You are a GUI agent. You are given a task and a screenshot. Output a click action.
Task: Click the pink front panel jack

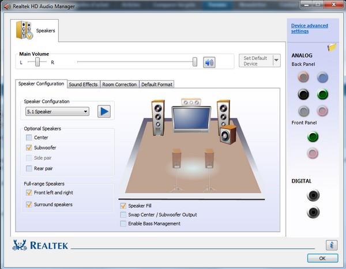(313, 153)
